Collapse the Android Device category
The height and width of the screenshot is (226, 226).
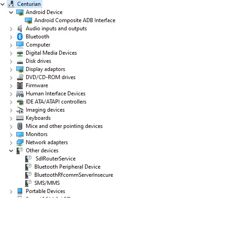11,12
